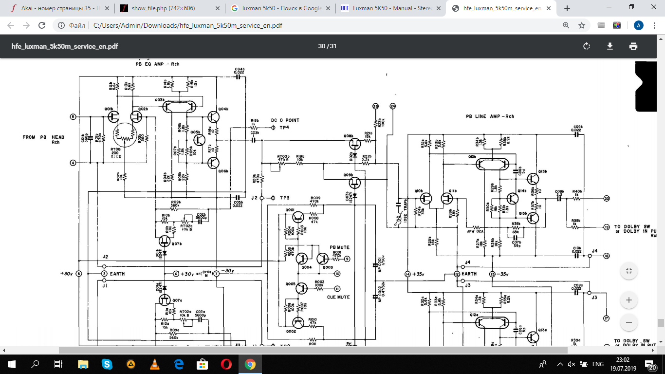Viewport: 665px width, 374px height.
Task: Rotate the PDF page clockwise
Action: tap(587, 46)
